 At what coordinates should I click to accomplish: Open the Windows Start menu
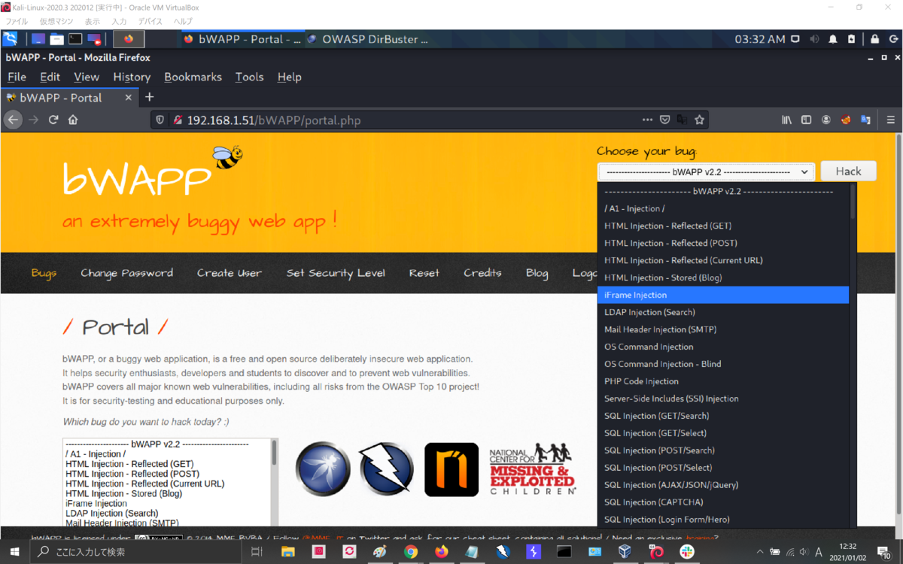pyautogui.click(x=15, y=551)
